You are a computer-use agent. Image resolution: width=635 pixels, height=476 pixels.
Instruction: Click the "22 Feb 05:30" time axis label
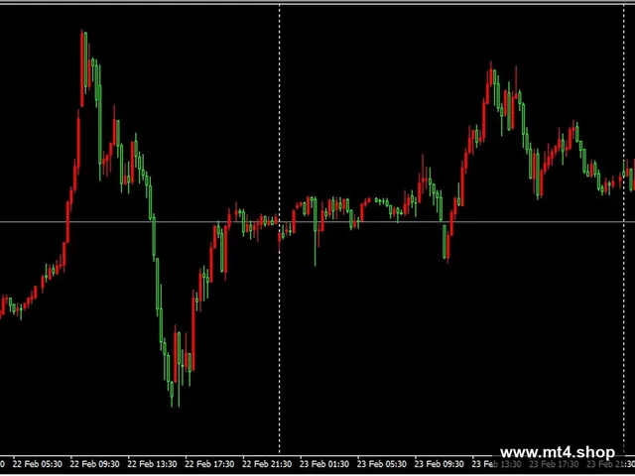coord(38,464)
